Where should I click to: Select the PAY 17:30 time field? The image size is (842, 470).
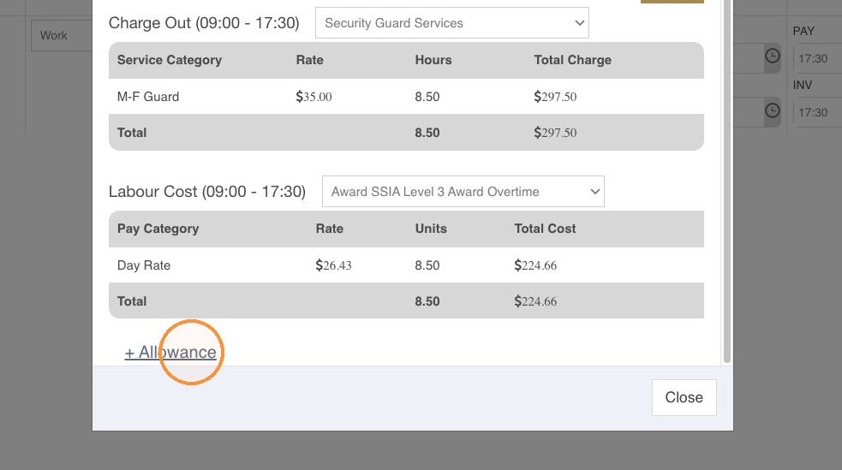[x=817, y=58]
